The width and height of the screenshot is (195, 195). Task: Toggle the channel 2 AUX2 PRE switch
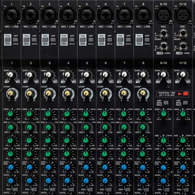pos(34,189)
